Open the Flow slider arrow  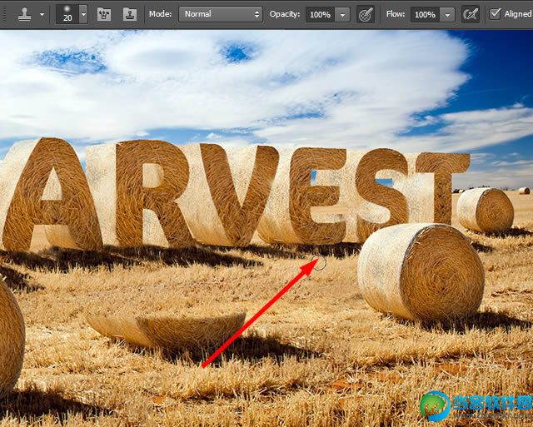[447, 14]
